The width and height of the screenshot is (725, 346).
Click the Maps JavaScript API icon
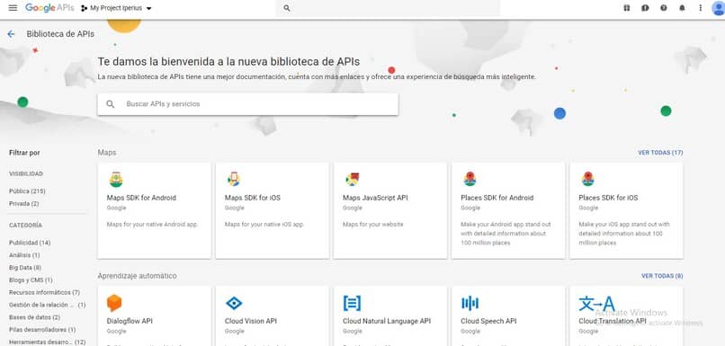click(x=353, y=179)
